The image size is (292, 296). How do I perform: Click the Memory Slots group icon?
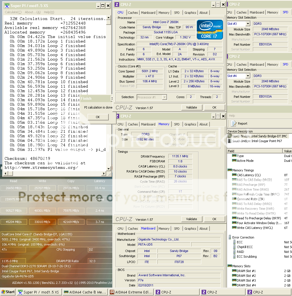point(229,266)
